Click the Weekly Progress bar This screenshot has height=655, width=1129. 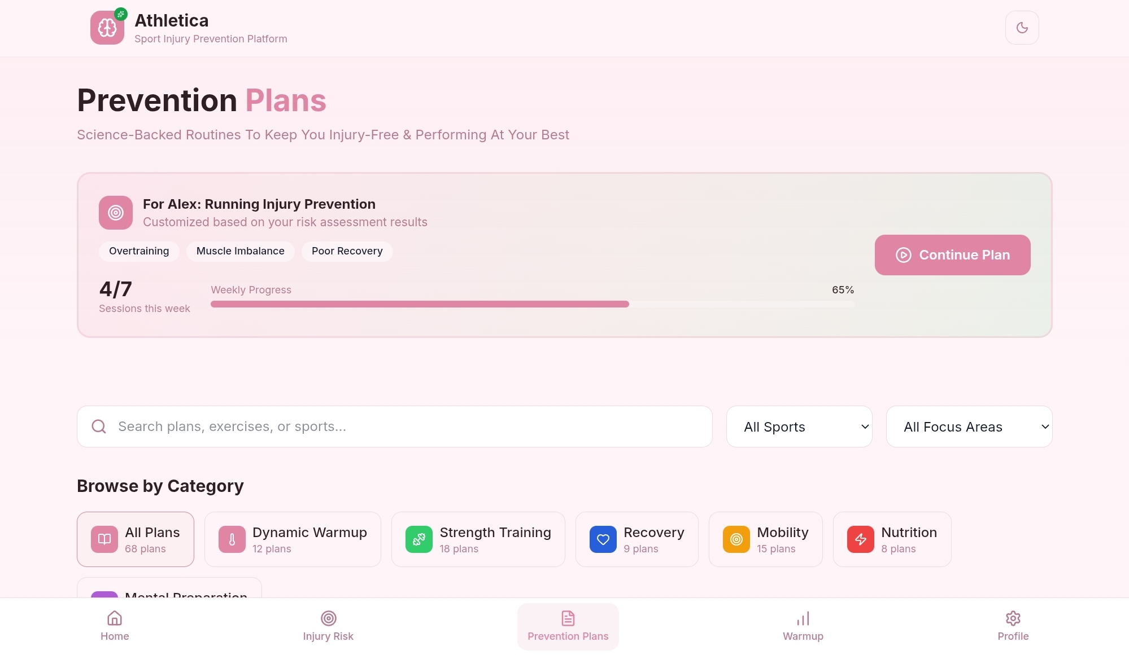532,304
